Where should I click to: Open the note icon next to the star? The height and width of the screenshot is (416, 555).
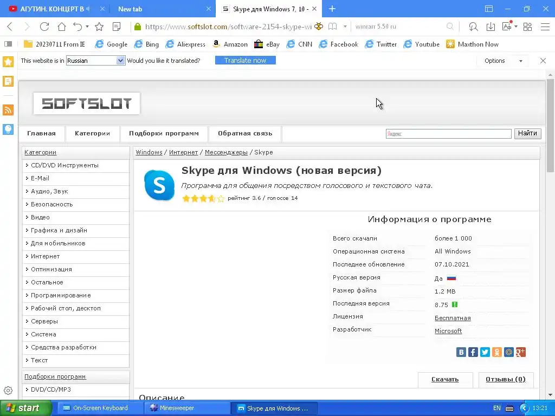pos(117,27)
